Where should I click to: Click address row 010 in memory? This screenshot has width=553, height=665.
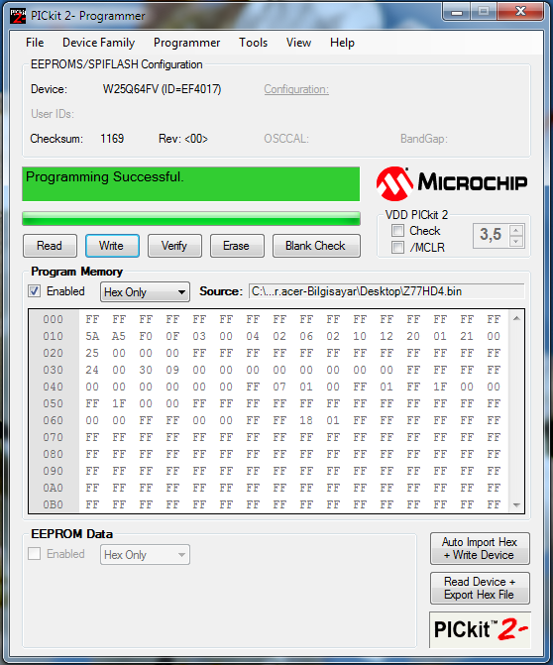[53, 336]
